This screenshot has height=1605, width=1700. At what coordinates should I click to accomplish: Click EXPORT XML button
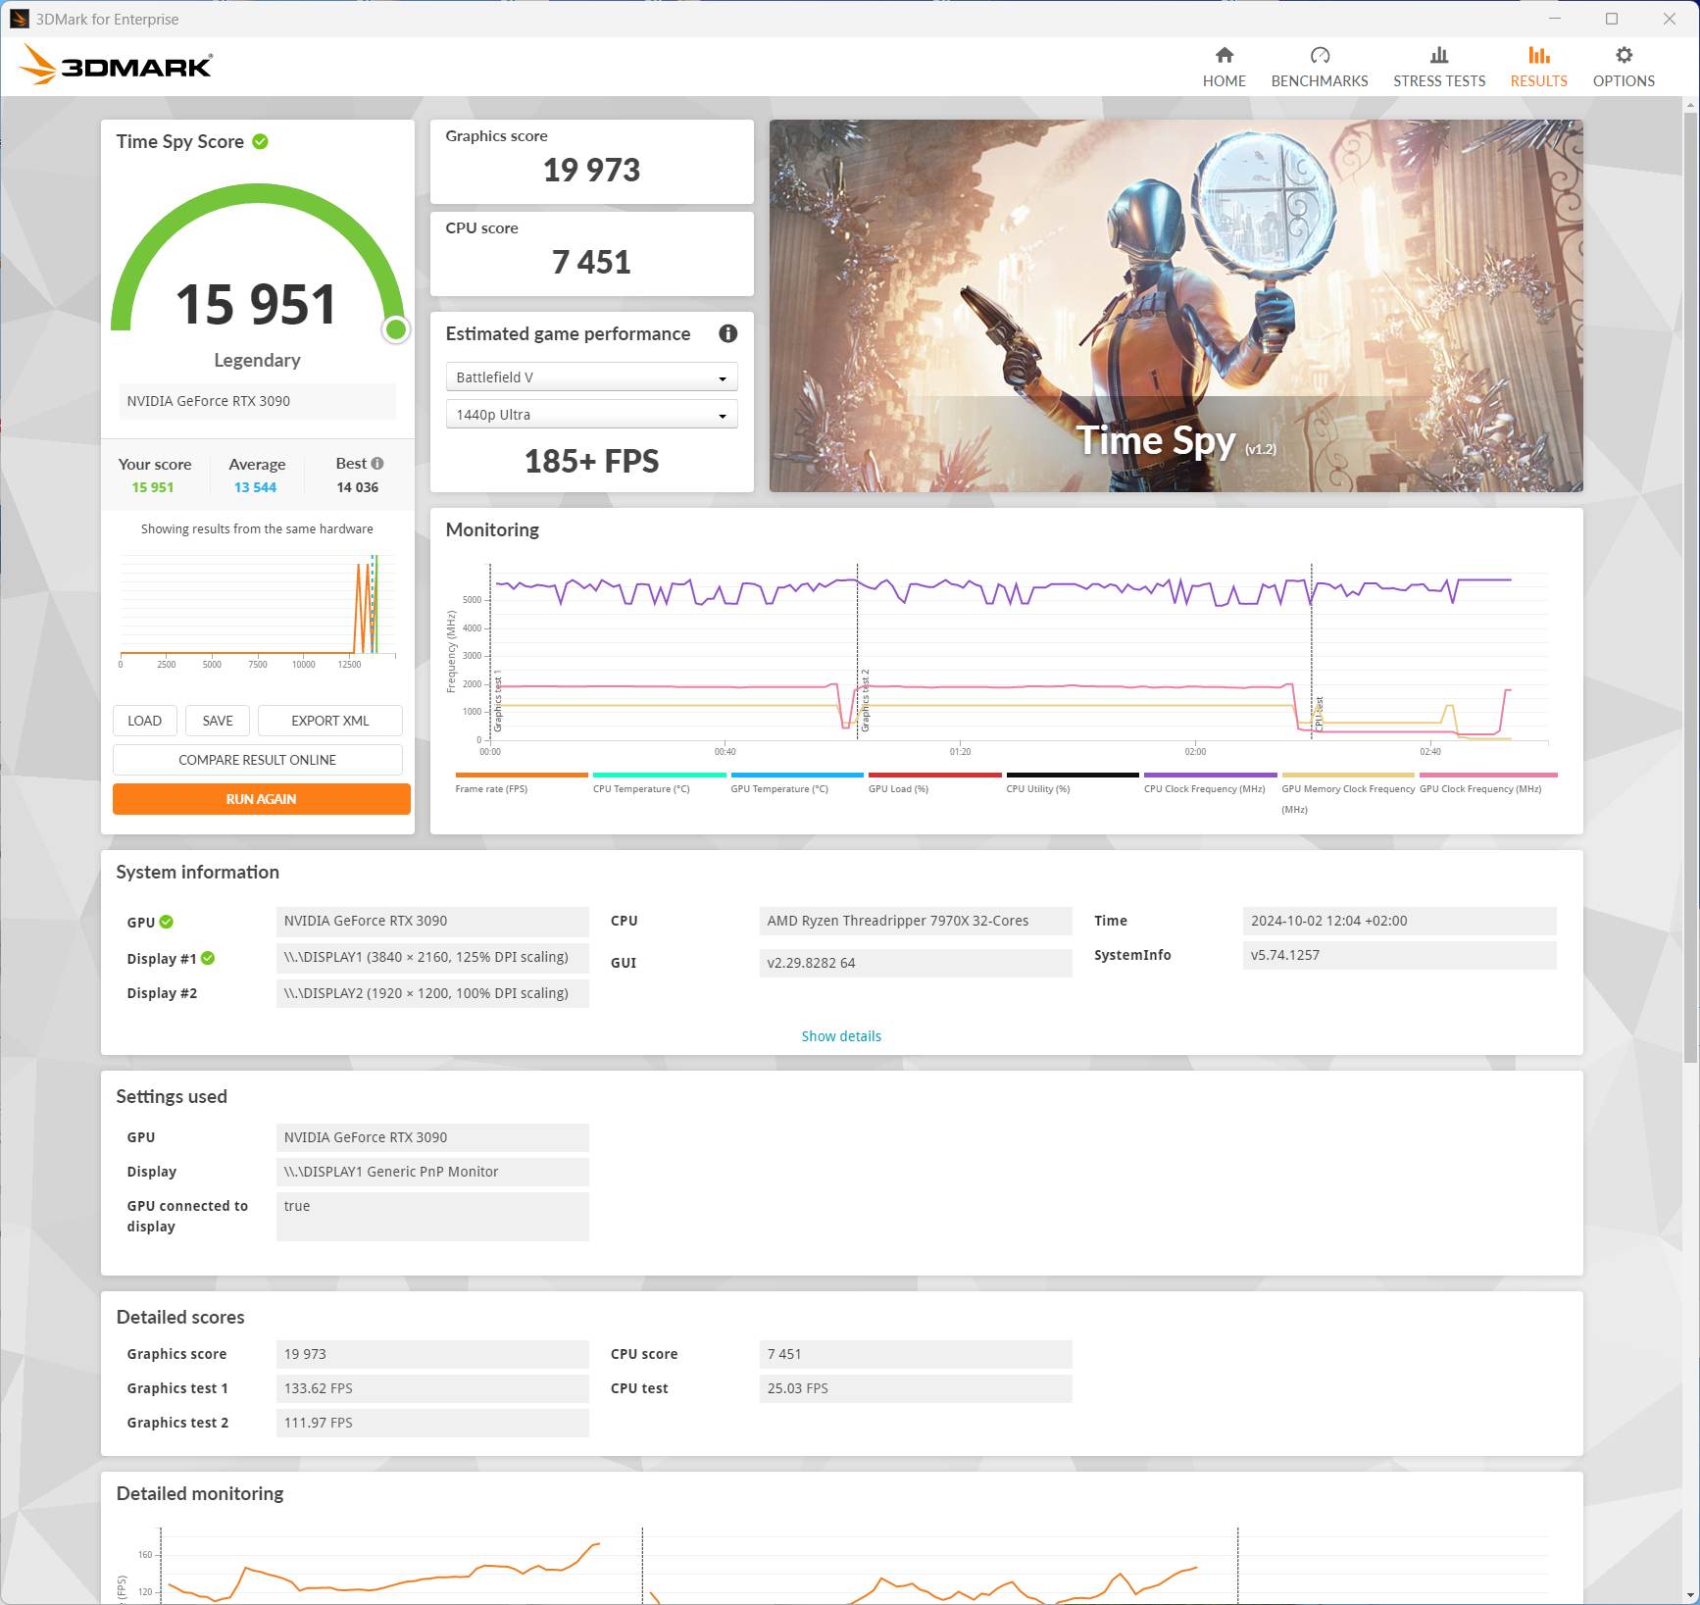(x=330, y=721)
